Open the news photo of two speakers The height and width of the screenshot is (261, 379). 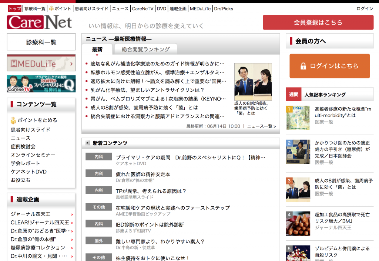coord(253,82)
